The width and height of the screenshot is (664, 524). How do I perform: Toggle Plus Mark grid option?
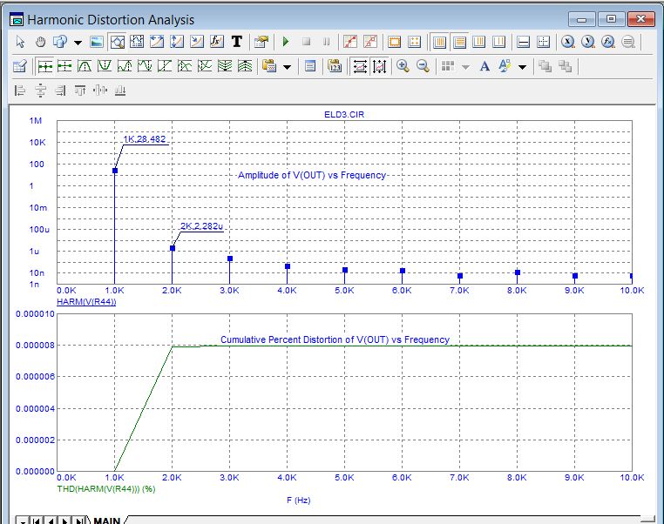coord(414,42)
